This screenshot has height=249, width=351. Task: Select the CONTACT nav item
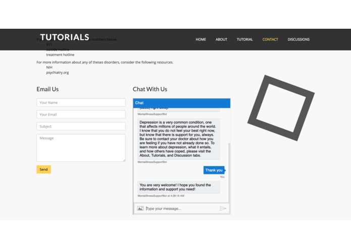pos(270,39)
